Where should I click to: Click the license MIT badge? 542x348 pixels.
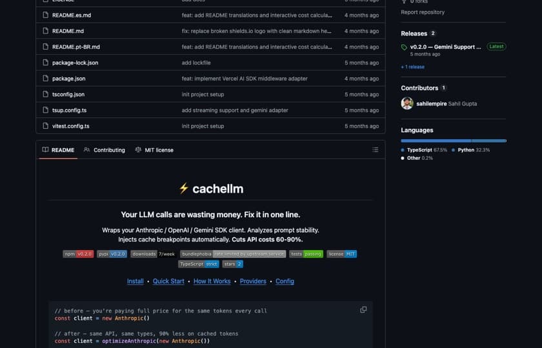click(342, 254)
